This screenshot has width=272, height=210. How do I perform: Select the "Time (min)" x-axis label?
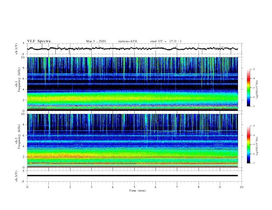tap(137, 190)
